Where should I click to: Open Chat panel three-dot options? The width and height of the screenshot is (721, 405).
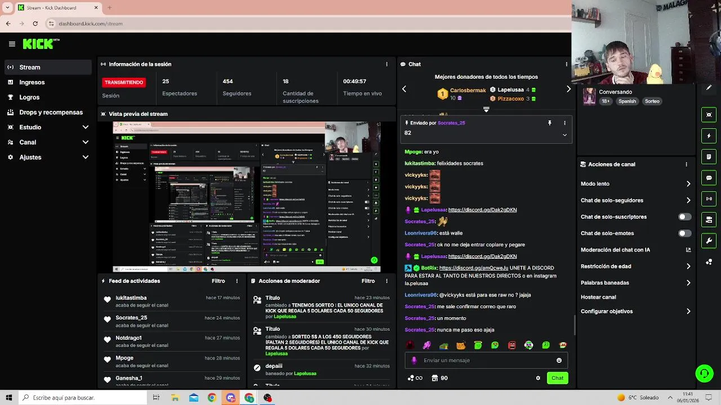point(566,64)
